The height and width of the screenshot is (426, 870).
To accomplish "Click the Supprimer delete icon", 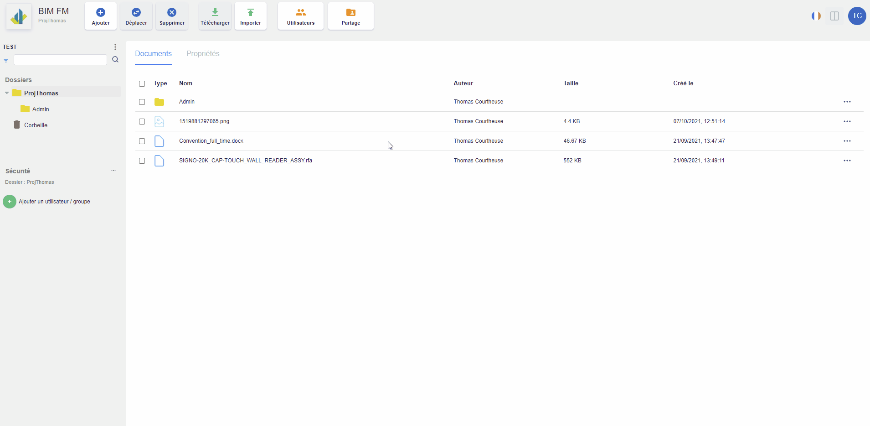I will 172,13.
